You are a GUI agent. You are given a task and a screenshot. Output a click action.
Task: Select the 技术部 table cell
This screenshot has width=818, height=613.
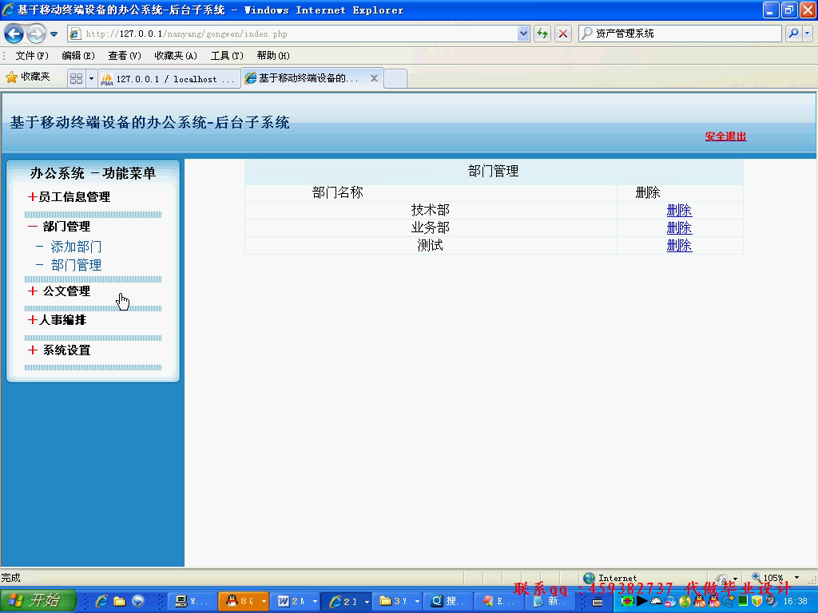click(x=431, y=211)
